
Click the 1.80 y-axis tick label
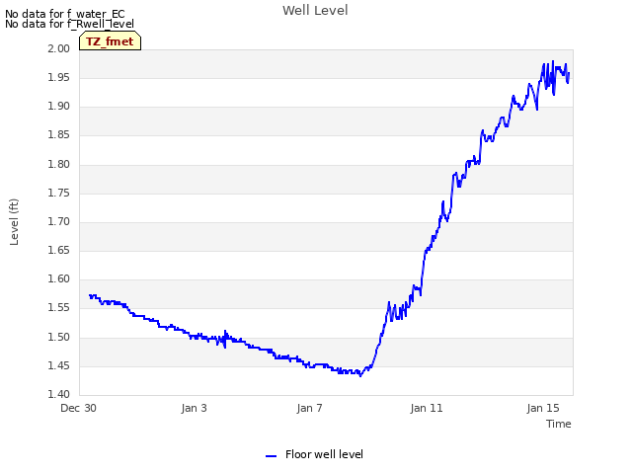pyautogui.click(x=59, y=164)
